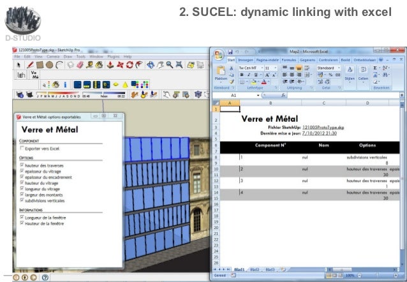Toggle 'longueur du vitrage' checkbox
Image resolution: width=407 pixels, height=282 pixels.
pyautogui.click(x=22, y=189)
